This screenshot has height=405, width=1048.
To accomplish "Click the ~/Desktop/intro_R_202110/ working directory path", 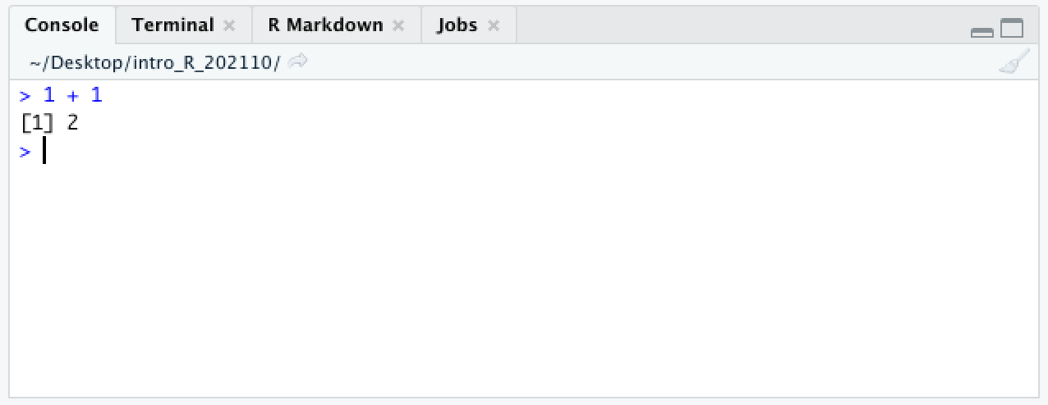I will click(x=154, y=62).
